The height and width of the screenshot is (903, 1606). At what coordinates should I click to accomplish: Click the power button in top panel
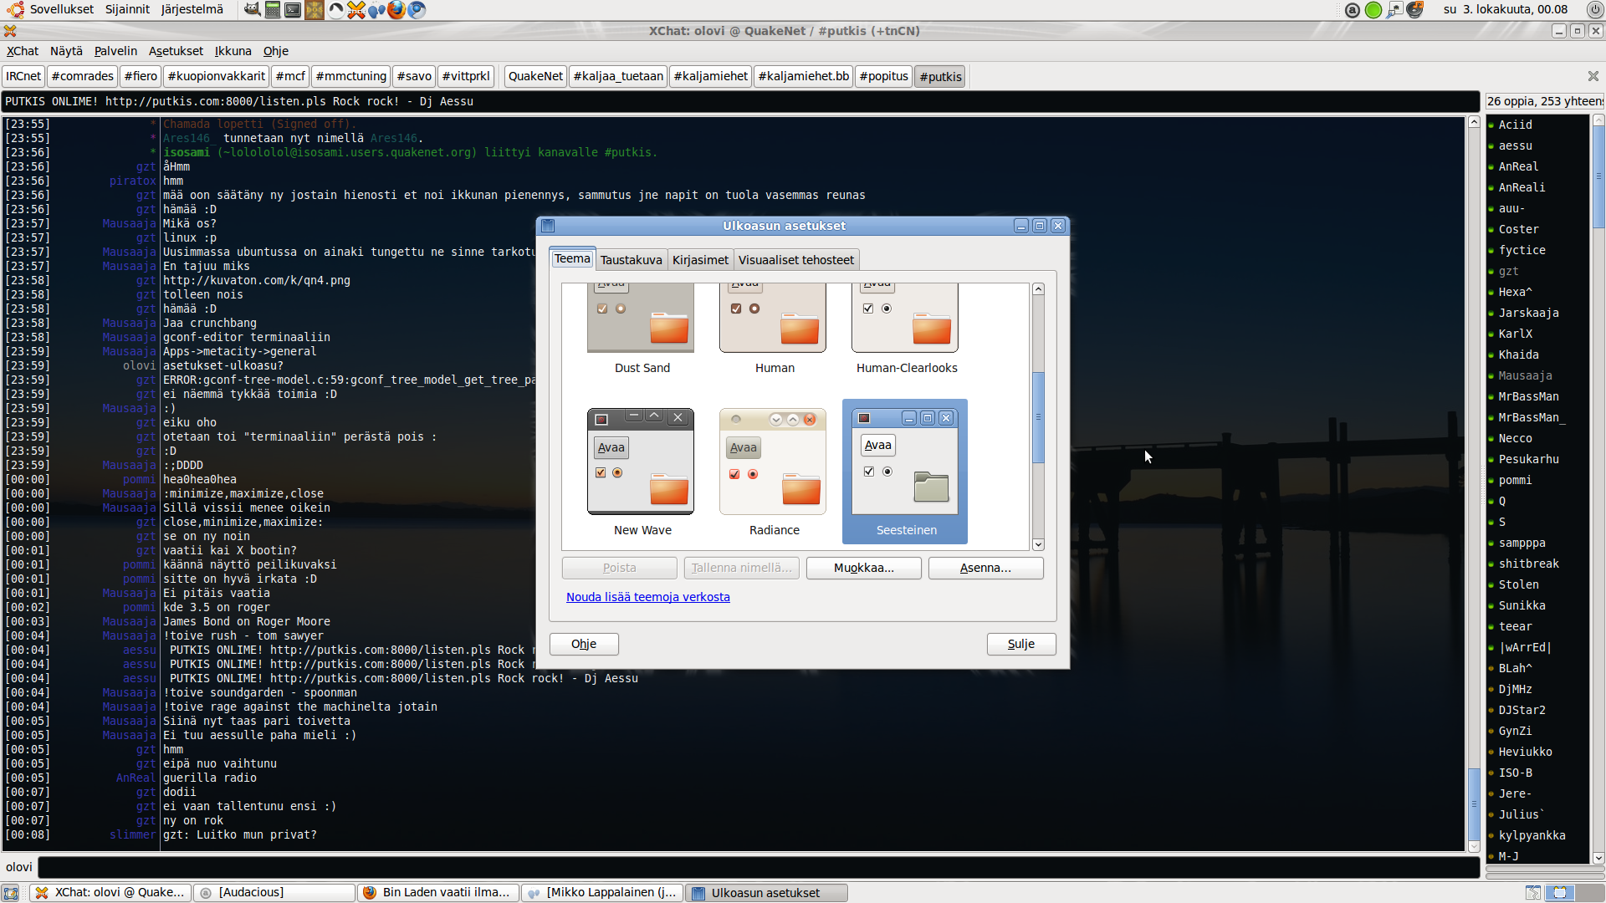[1595, 9]
